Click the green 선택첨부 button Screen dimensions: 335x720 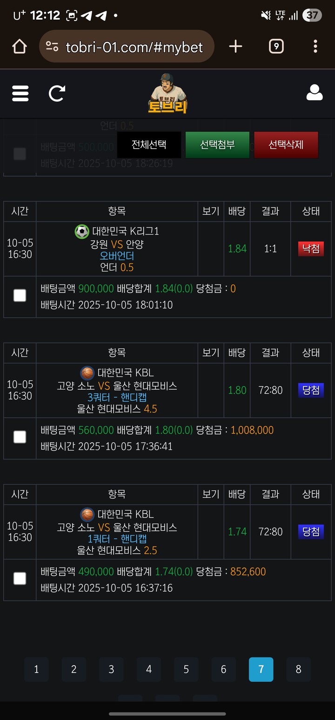pyautogui.click(x=217, y=145)
